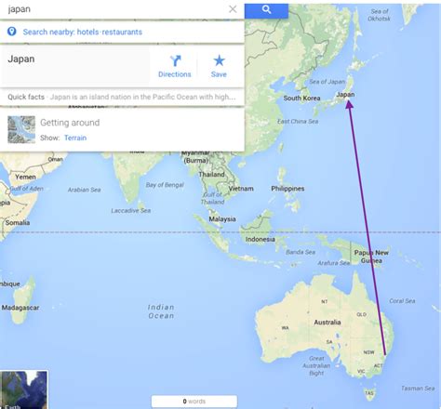Search nearby hotels link

pyautogui.click(x=87, y=32)
